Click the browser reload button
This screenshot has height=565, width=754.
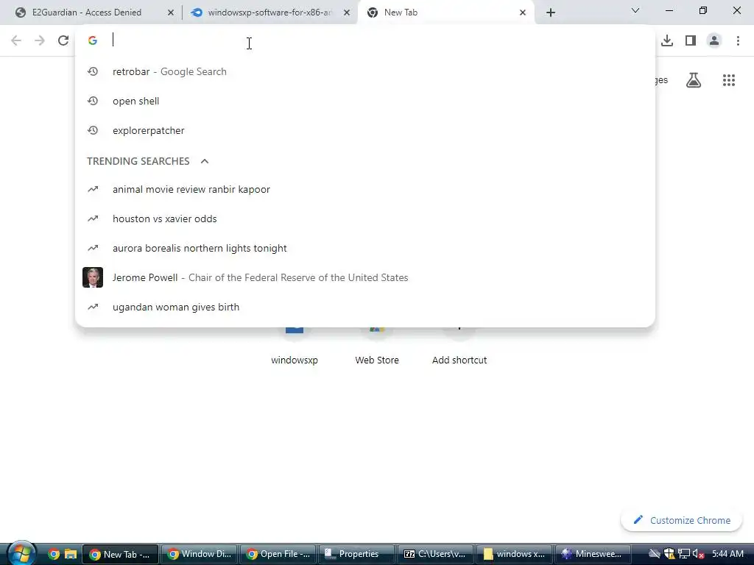point(63,40)
